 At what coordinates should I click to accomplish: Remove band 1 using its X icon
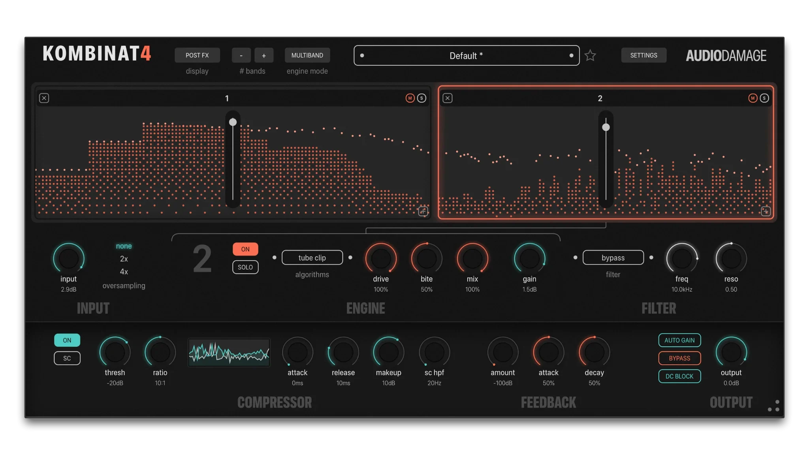pos(44,98)
